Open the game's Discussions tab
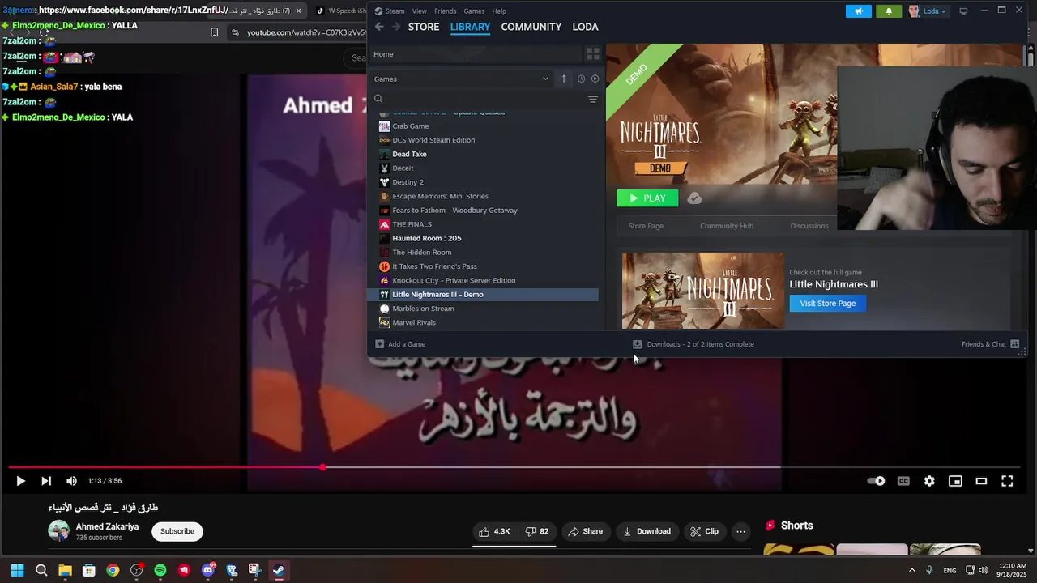This screenshot has width=1037, height=583. click(809, 226)
